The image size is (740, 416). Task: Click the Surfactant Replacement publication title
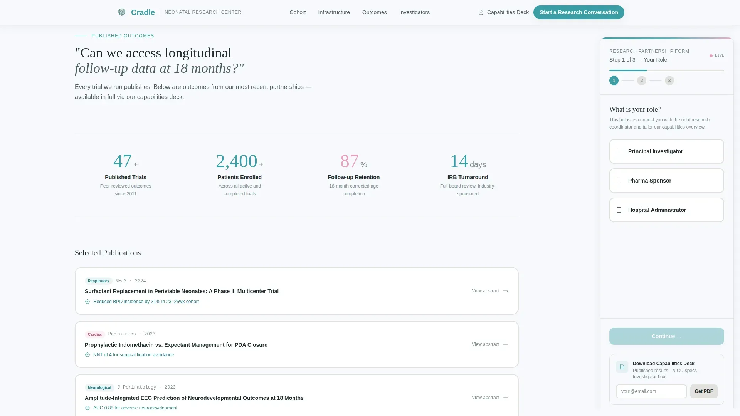[182, 291]
